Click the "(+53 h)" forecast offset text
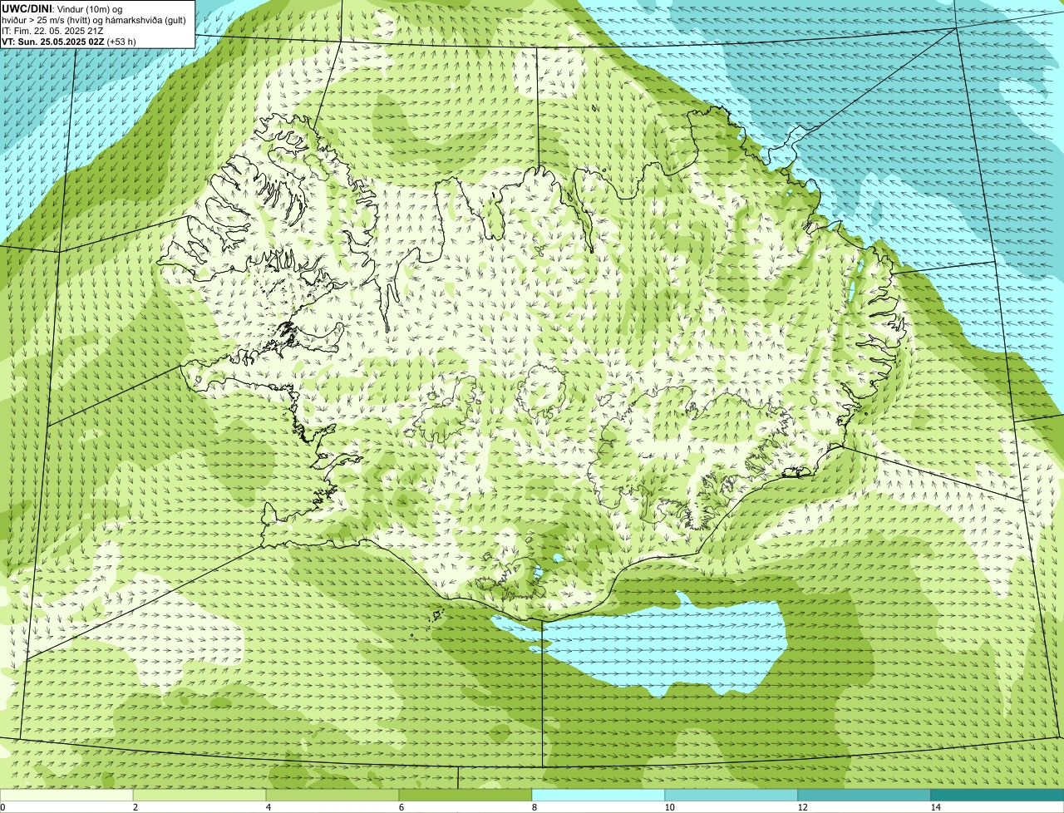 click(121, 42)
